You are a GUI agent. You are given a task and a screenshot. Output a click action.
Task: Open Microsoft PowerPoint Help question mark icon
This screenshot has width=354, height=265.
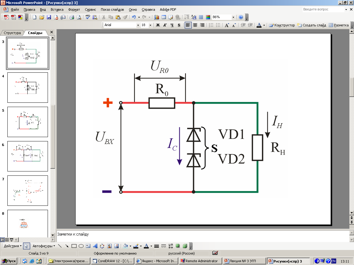click(x=241, y=17)
